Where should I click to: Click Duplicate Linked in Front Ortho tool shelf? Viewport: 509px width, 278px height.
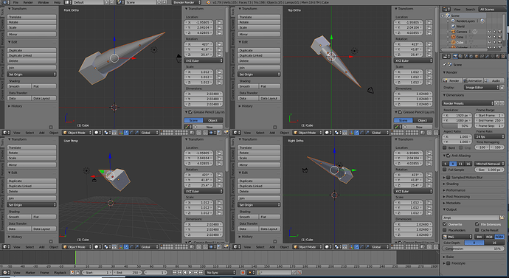coord(32,55)
